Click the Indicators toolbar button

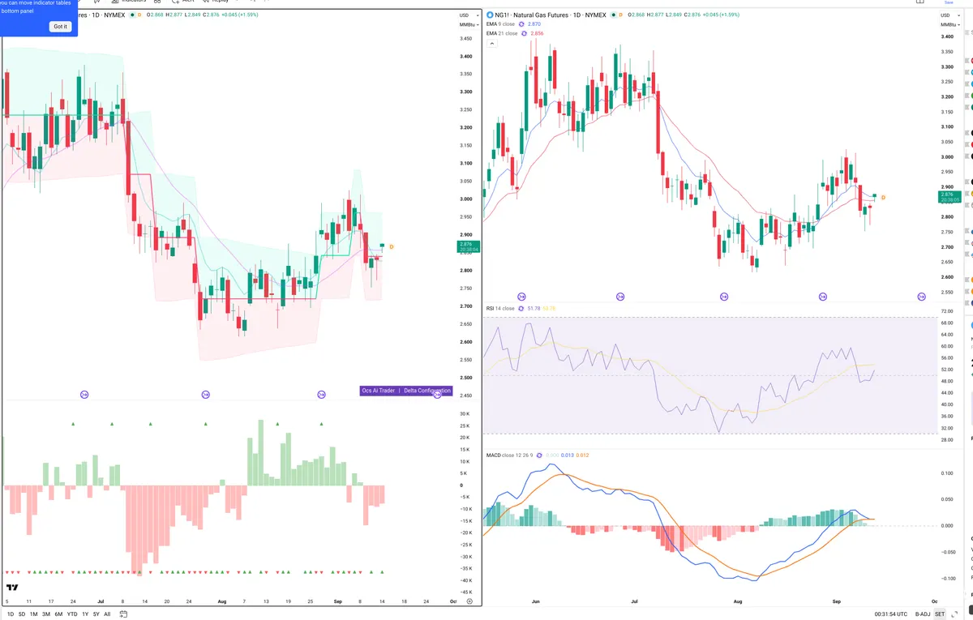(129, 2)
